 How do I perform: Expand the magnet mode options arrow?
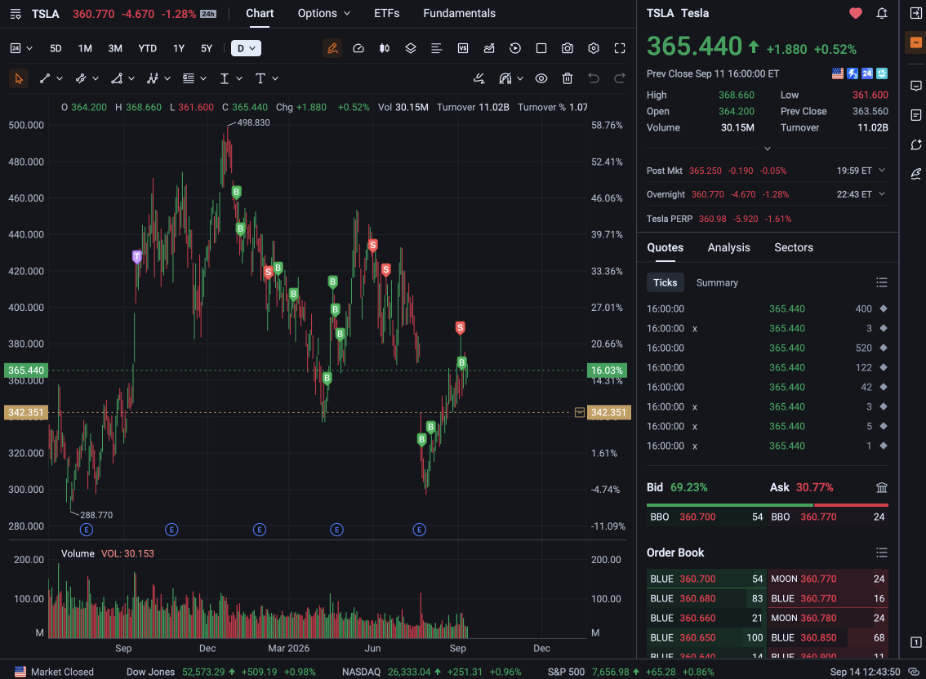tap(519, 78)
